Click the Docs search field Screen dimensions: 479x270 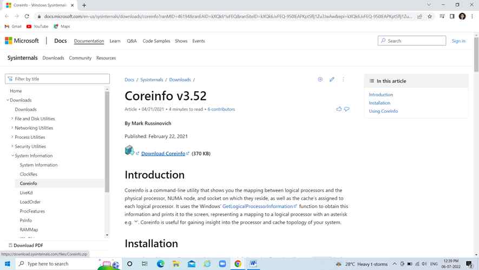[x=412, y=41]
